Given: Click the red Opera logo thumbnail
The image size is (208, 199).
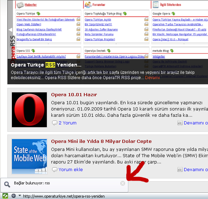Looking at the screenshot, I should tap(29, 110).
